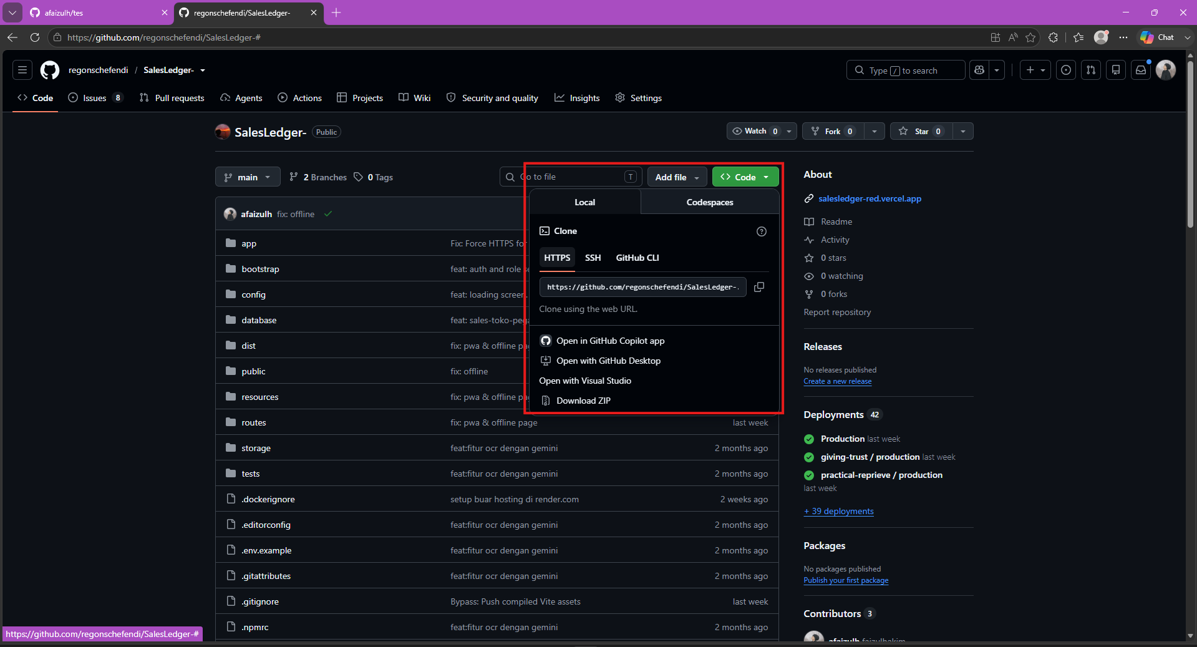Open the Insights repository tab
Image resolution: width=1197 pixels, height=647 pixels.
577,98
